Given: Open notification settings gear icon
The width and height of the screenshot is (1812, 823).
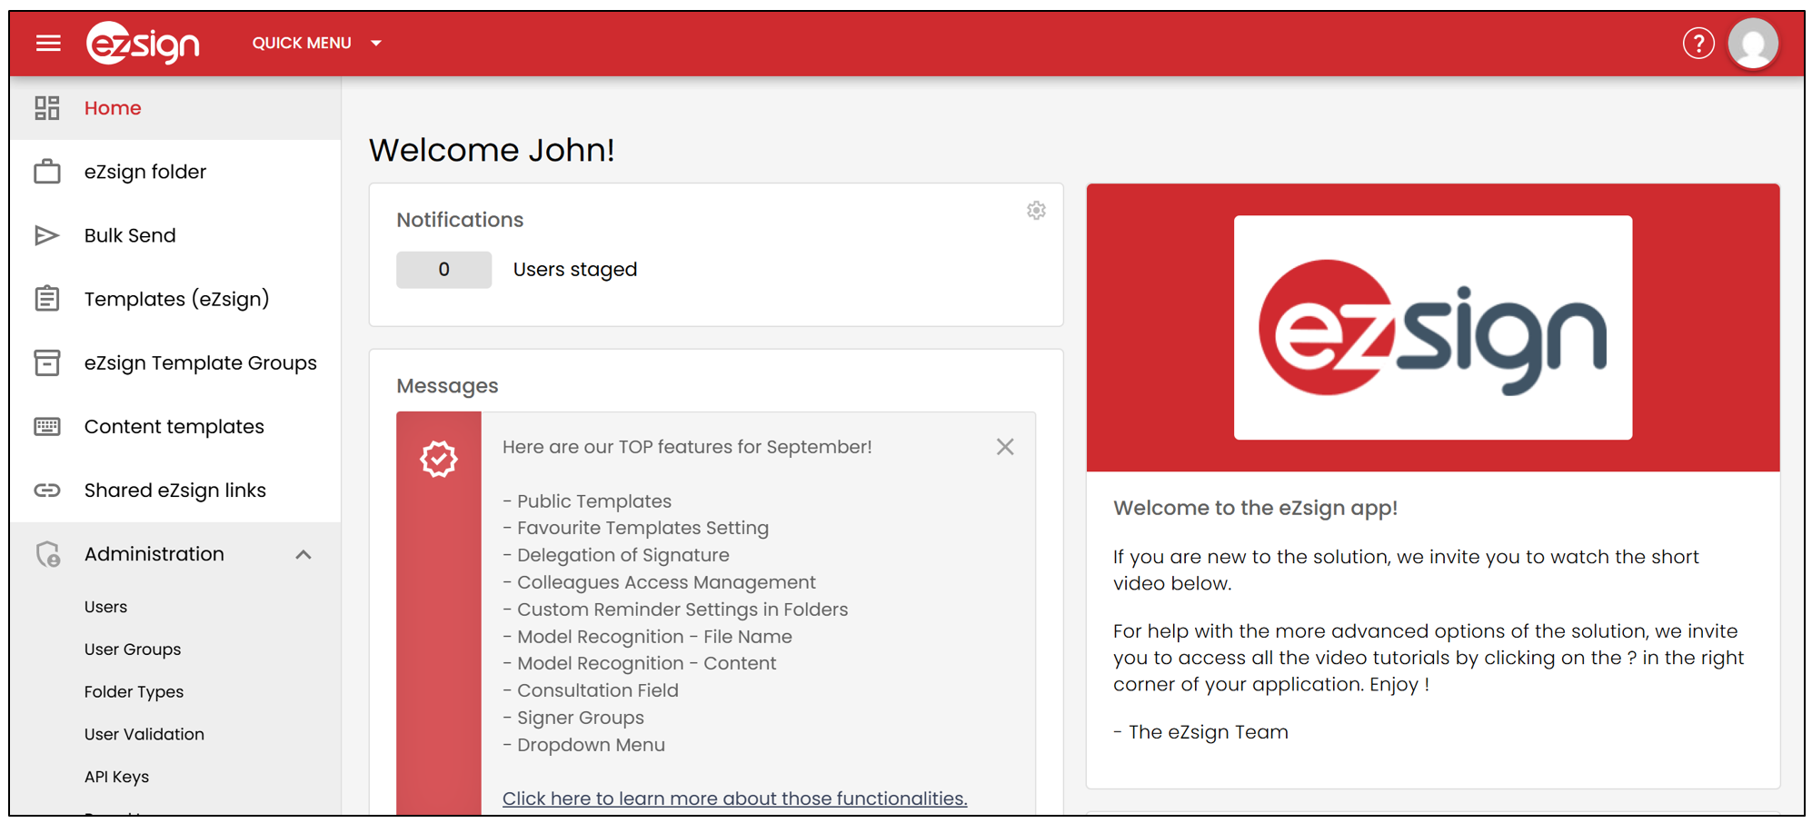Looking at the screenshot, I should pyautogui.click(x=1036, y=211).
